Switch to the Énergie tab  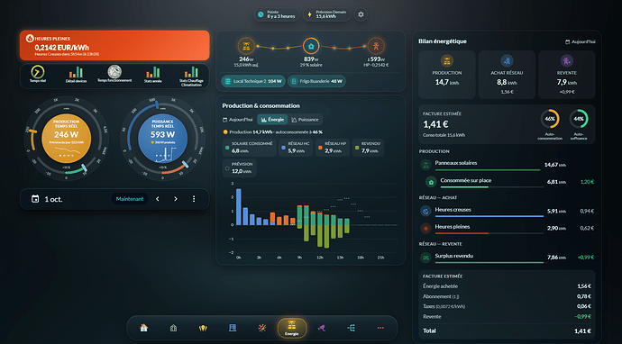tap(272, 120)
